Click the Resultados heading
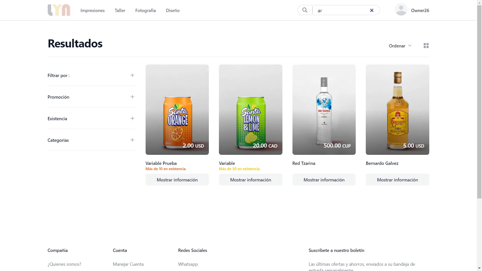 coord(75,43)
